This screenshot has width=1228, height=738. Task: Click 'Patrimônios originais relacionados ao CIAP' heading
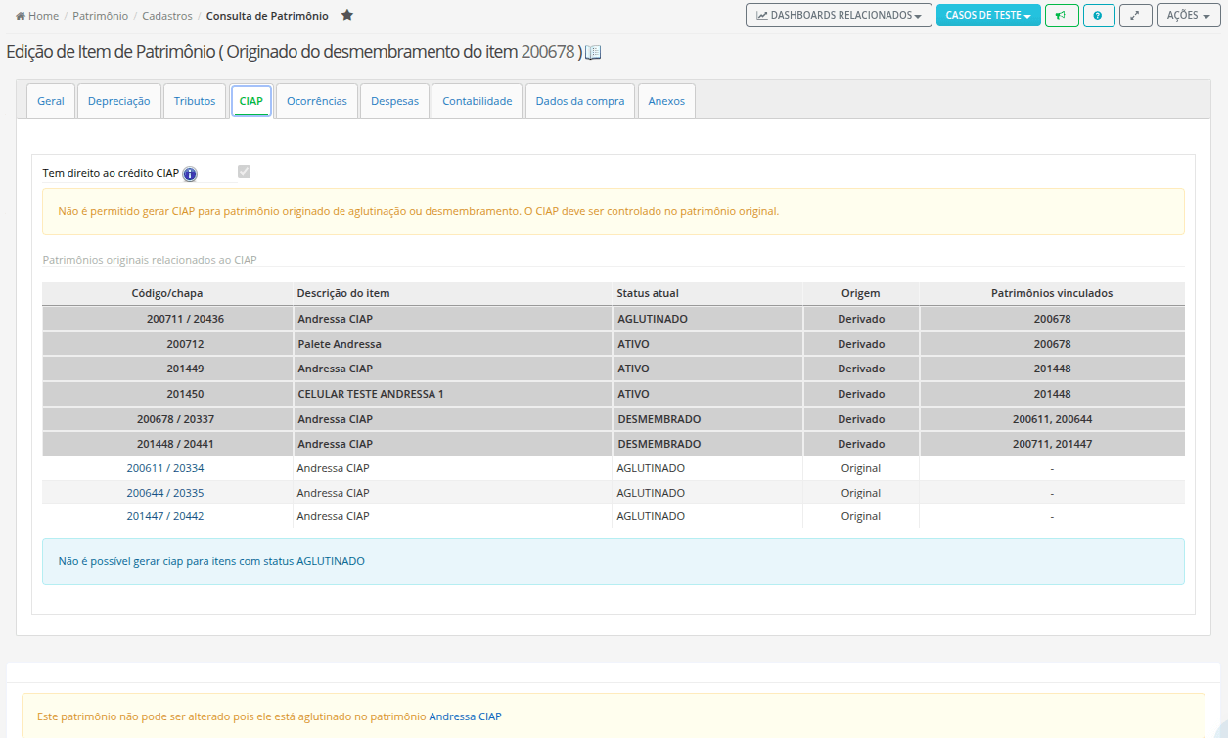[x=150, y=260]
